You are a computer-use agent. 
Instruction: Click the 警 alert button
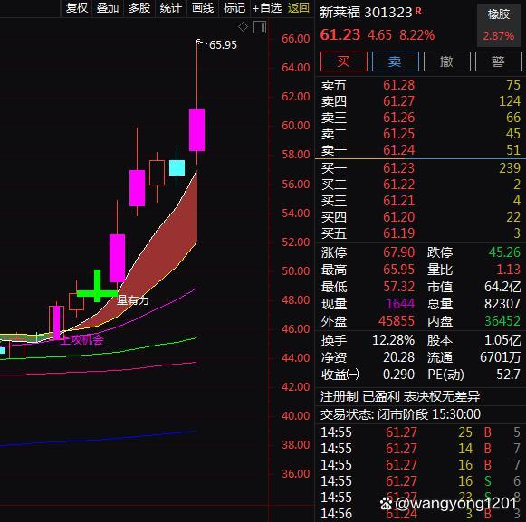click(x=499, y=62)
